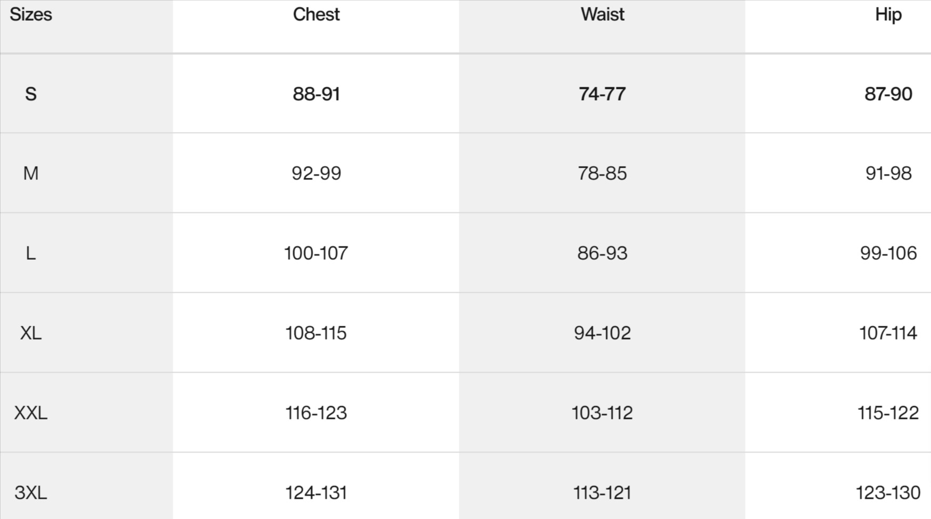Click the 74-77 waist measurement cell
The width and height of the screenshot is (931, 519).
(602, 94)
